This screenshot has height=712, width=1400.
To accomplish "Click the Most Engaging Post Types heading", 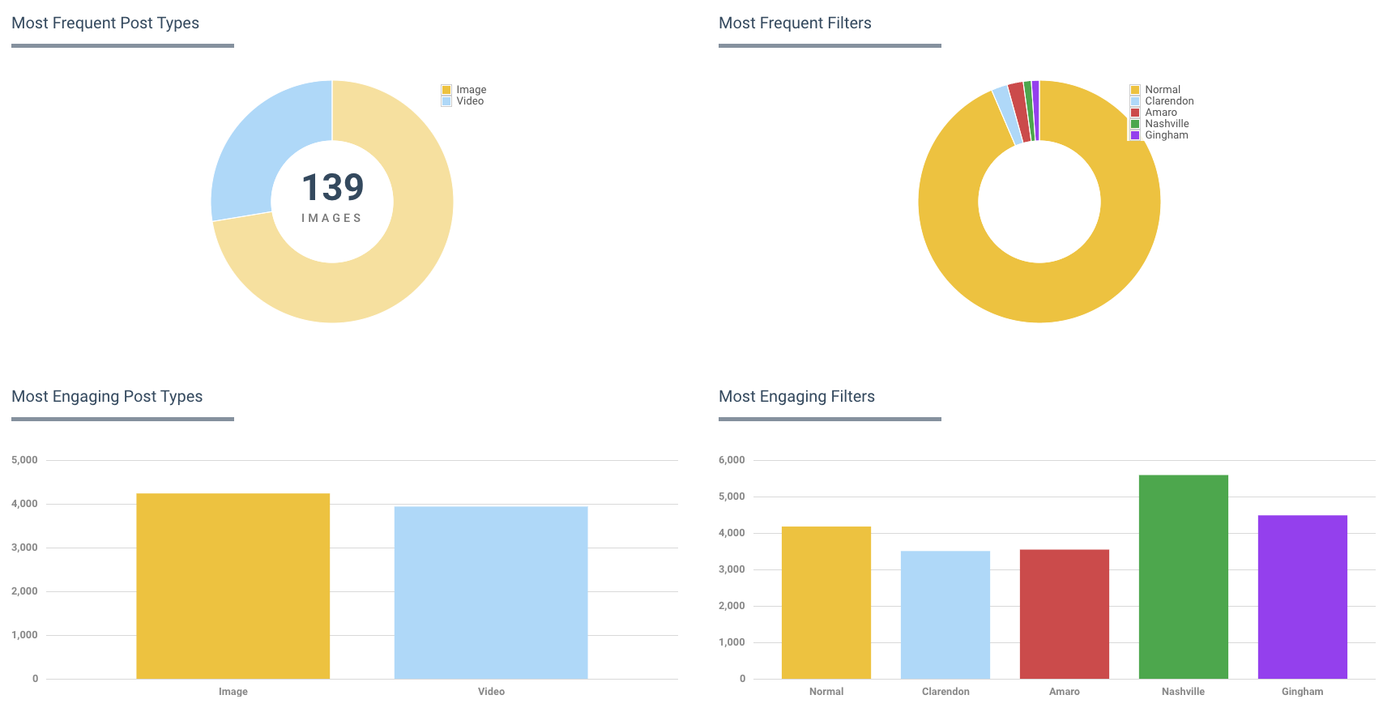I will pos(107,397).
